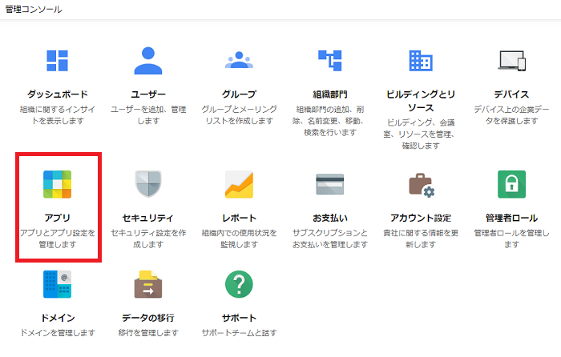Viewport: 561px width, 357px height.
Task: Open the ドメイン blue building icon
Action: [x=57, y=284]
